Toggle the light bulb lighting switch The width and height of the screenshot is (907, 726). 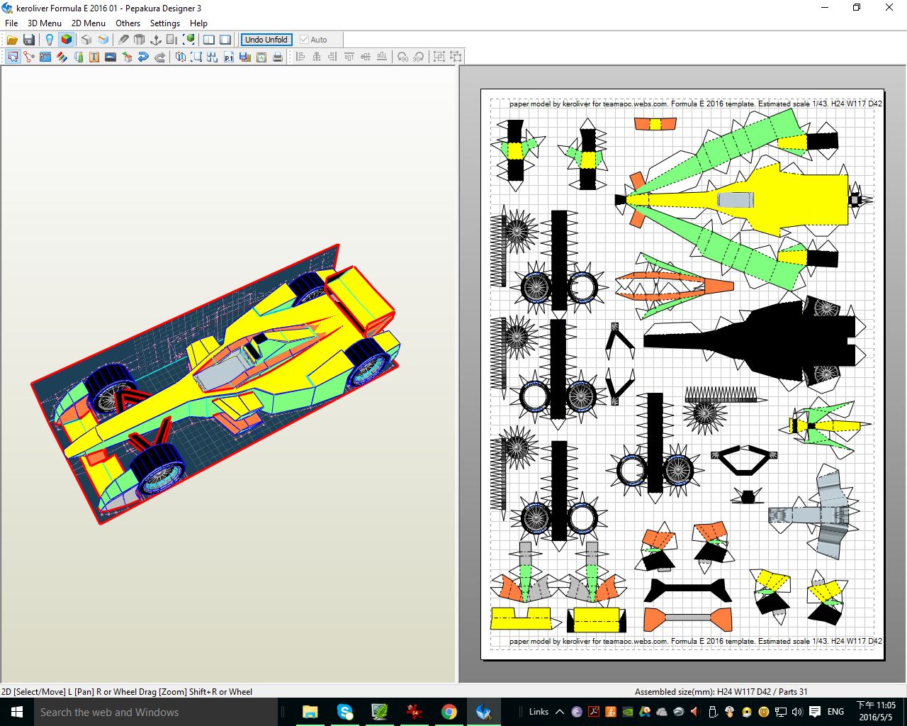(x=49, y=40)
